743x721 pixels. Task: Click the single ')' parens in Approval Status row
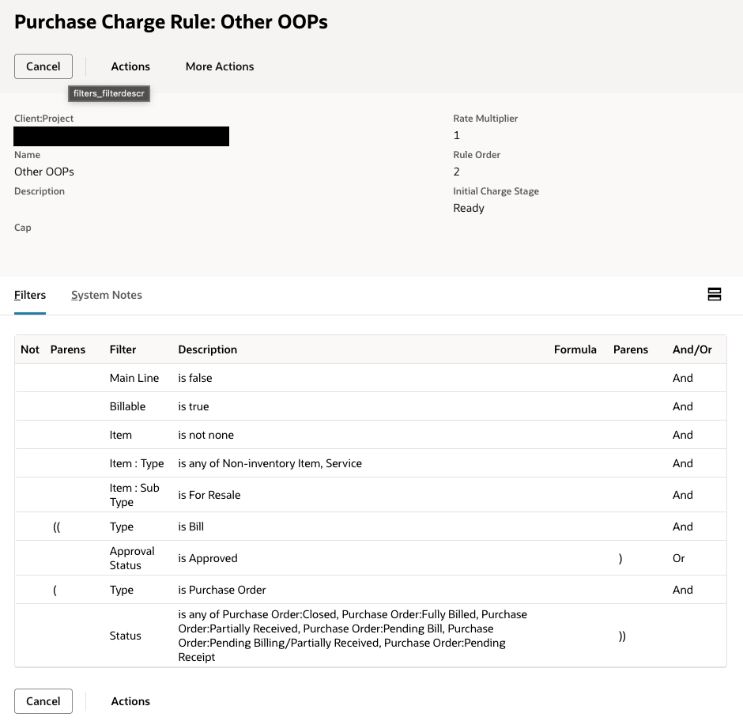(x=620, y=558)
